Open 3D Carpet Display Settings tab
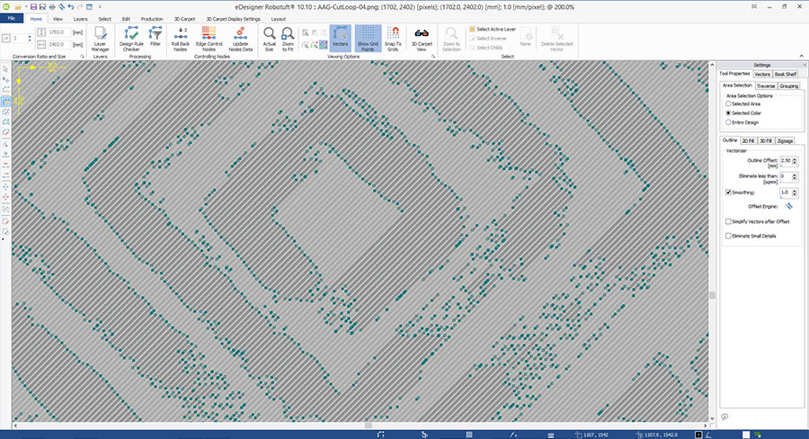Image resolution: width=809 pixels, height=439 pixels. pyautogui.click(x=233, y=19)
